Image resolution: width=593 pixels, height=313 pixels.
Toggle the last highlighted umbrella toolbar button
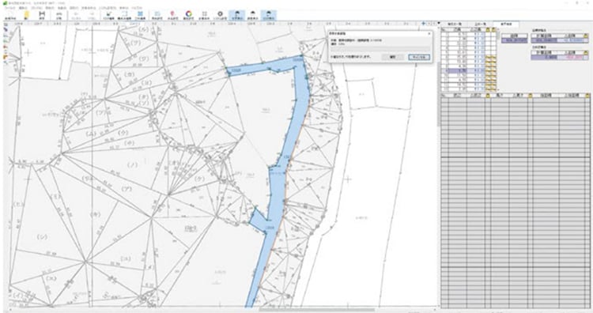coord(269,15)
